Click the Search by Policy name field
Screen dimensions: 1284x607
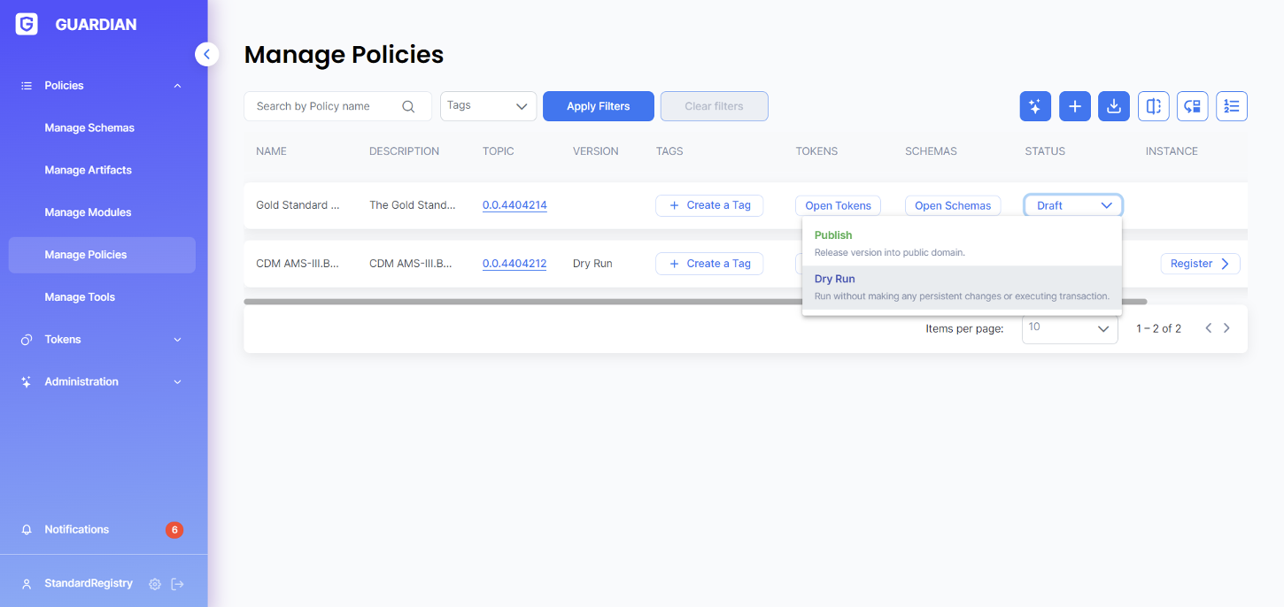click(325, 106)
